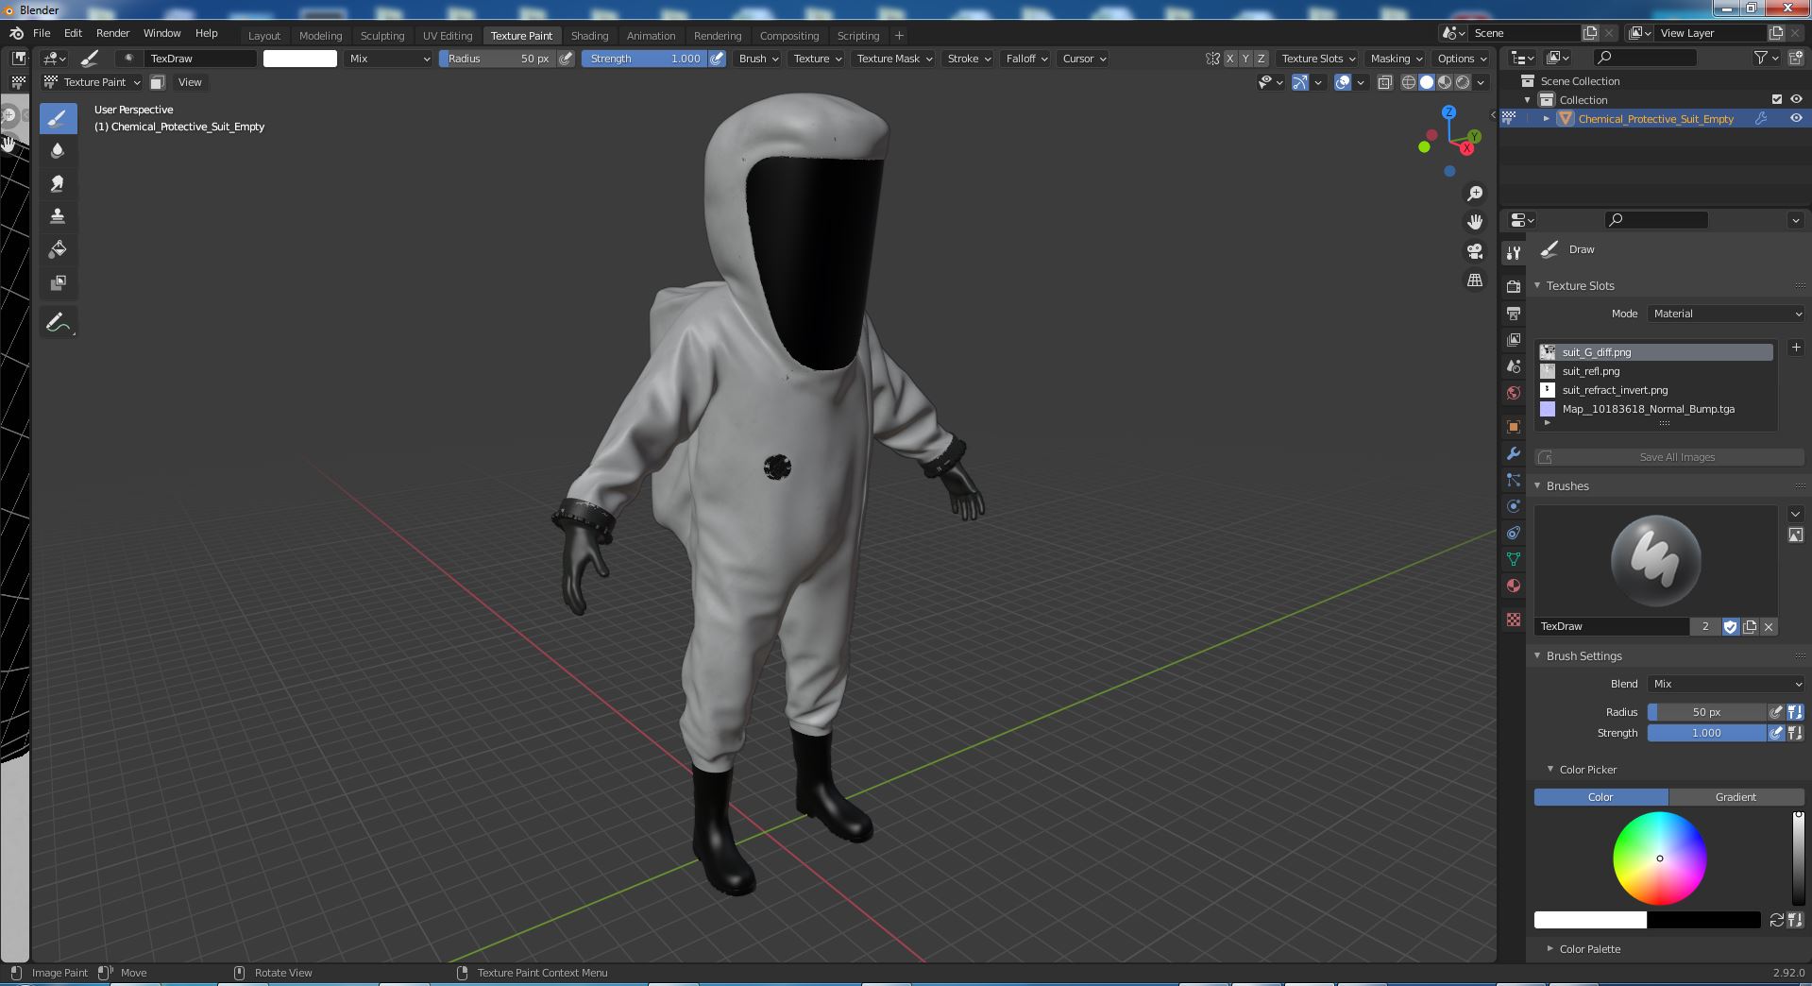Hide Collection with eye icon
The width and height of the screenshot is (1812, 986).
pyautogui.click(x=1795, y=99)
